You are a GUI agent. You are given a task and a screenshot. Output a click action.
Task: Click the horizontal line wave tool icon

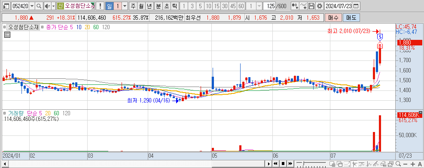(x=362, y=164)
